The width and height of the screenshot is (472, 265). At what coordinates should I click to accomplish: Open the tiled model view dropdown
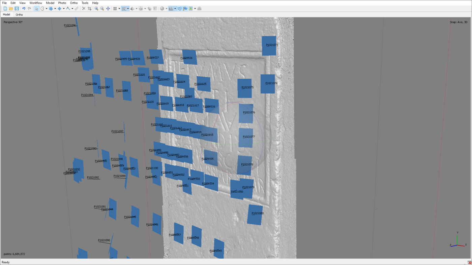[x=145, y=8]
